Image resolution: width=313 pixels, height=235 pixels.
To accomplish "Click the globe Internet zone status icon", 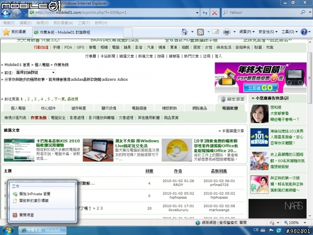I will (198, 223).
